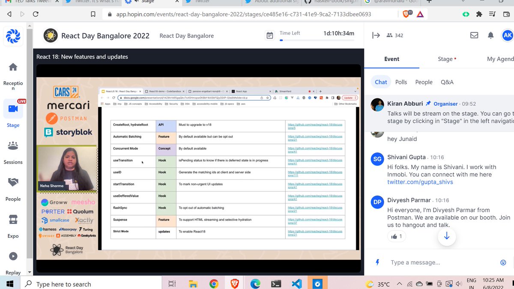Go to the live Stage in sidebar
The width and height of the screenshot is (514, 289).
pyautogui.click(x=13, y=114)
